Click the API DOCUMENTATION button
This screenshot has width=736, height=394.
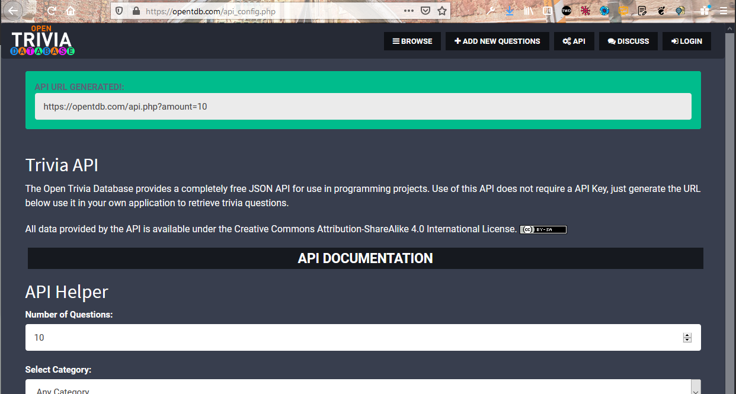366,258
